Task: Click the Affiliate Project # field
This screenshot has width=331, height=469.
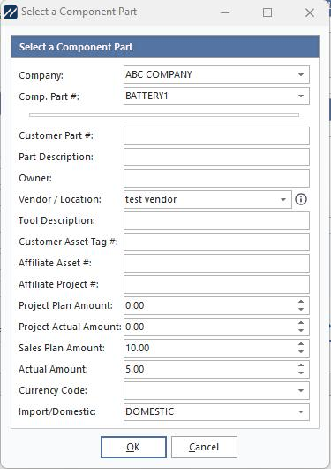Action: pos(216,284)
